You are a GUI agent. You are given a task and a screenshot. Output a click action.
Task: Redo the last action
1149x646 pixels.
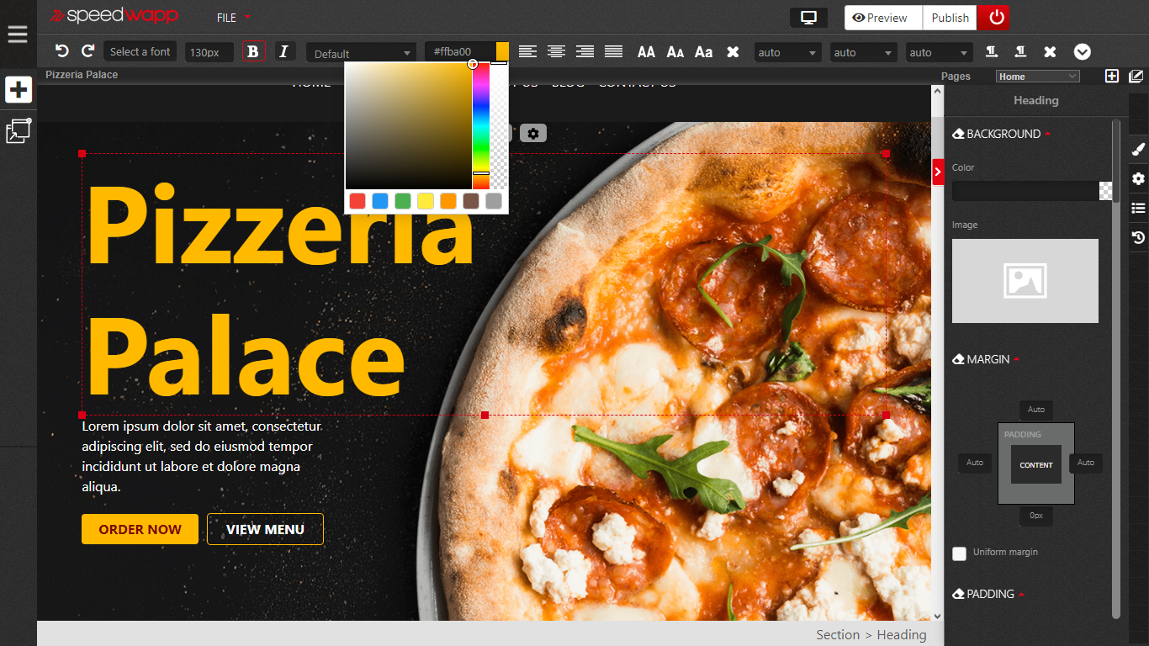(87, 51)
